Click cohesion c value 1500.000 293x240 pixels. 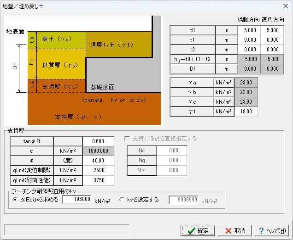coord(98,151)
